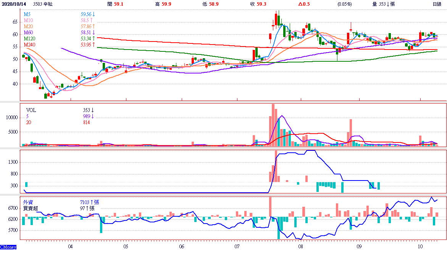
Task: Click the date 2020/10/14 in header
Action: [x=14, y=4]
